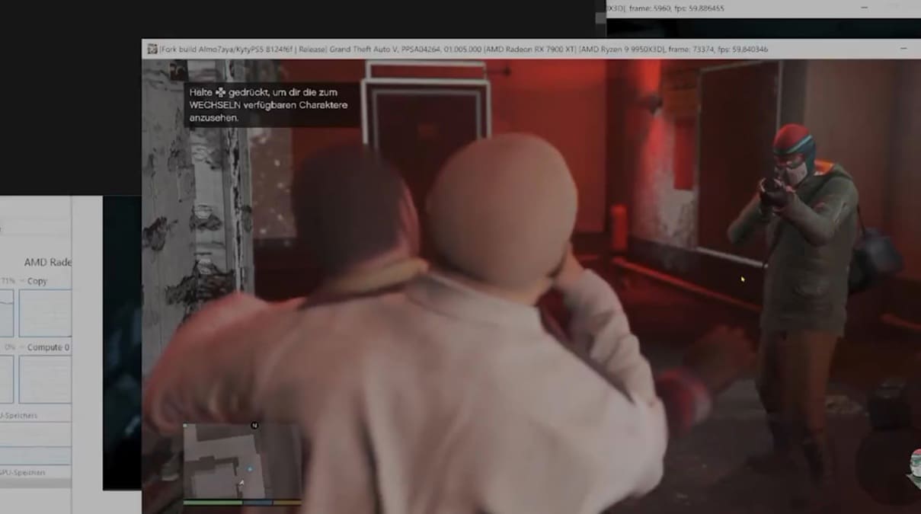
Task: Click the north marker on the minimap
Action: coord(254,425)
